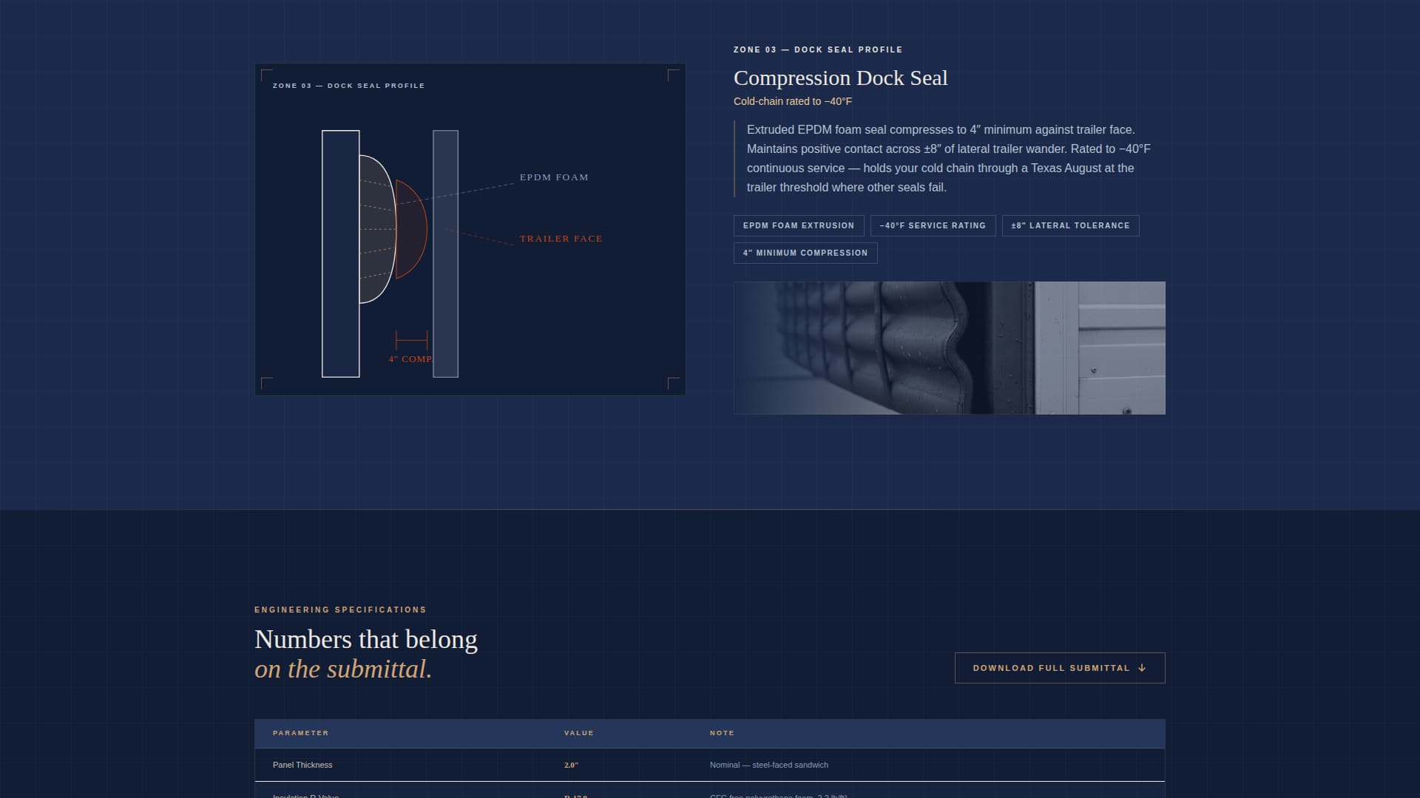Screen dimensions: 1420x798
Task: Click the DOWNLOAD FULL SUBMITTAL button
Action: tap(1059, 667)
